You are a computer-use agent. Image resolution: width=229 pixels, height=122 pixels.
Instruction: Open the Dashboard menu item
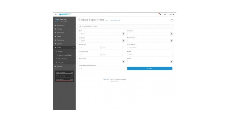[65, 25]
